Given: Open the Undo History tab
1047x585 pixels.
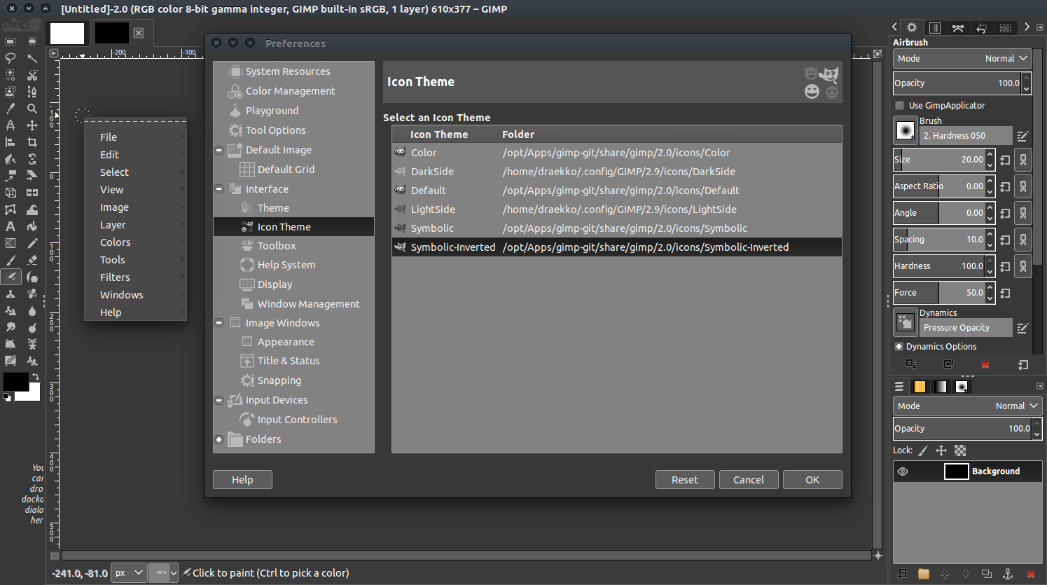Looking at the screenshot, I should (981, 28).
